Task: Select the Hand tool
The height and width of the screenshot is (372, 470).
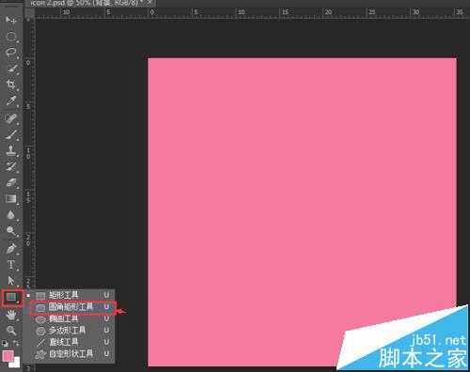Action: point(11,315)
